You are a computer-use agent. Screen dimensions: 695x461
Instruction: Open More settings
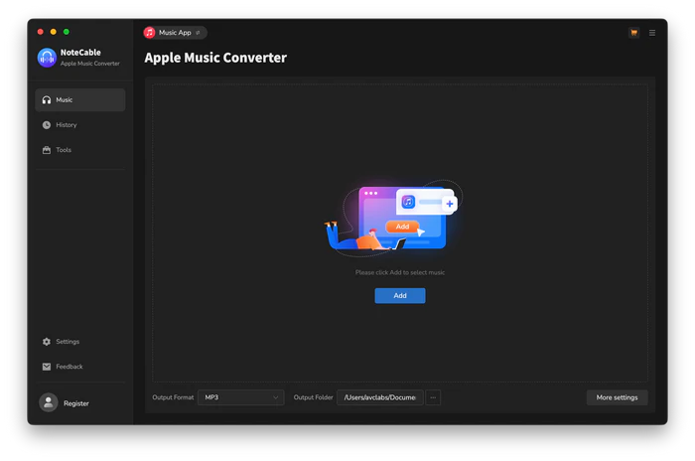[617, 397]
